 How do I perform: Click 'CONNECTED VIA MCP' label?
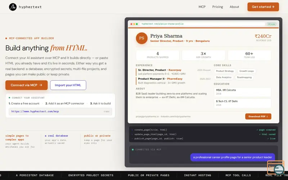point(148,149)
